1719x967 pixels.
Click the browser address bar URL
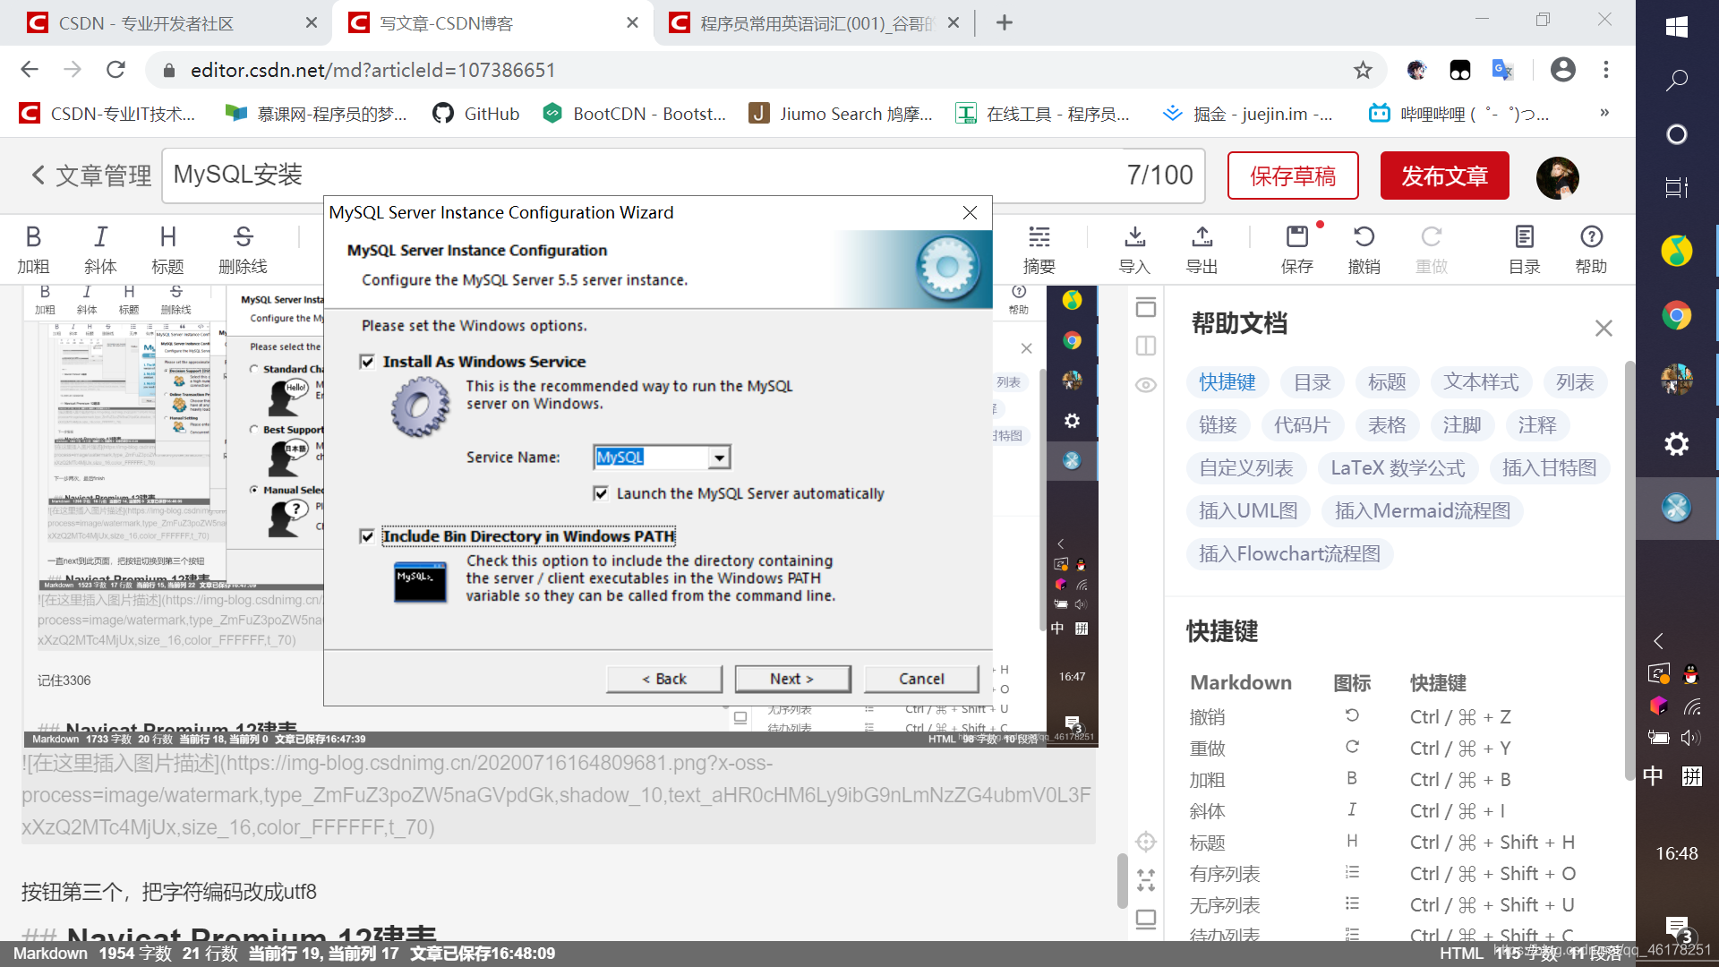[x=372, y=70]
